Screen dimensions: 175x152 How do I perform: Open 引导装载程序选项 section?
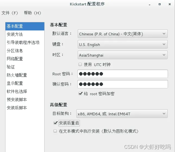coord(25,42)
